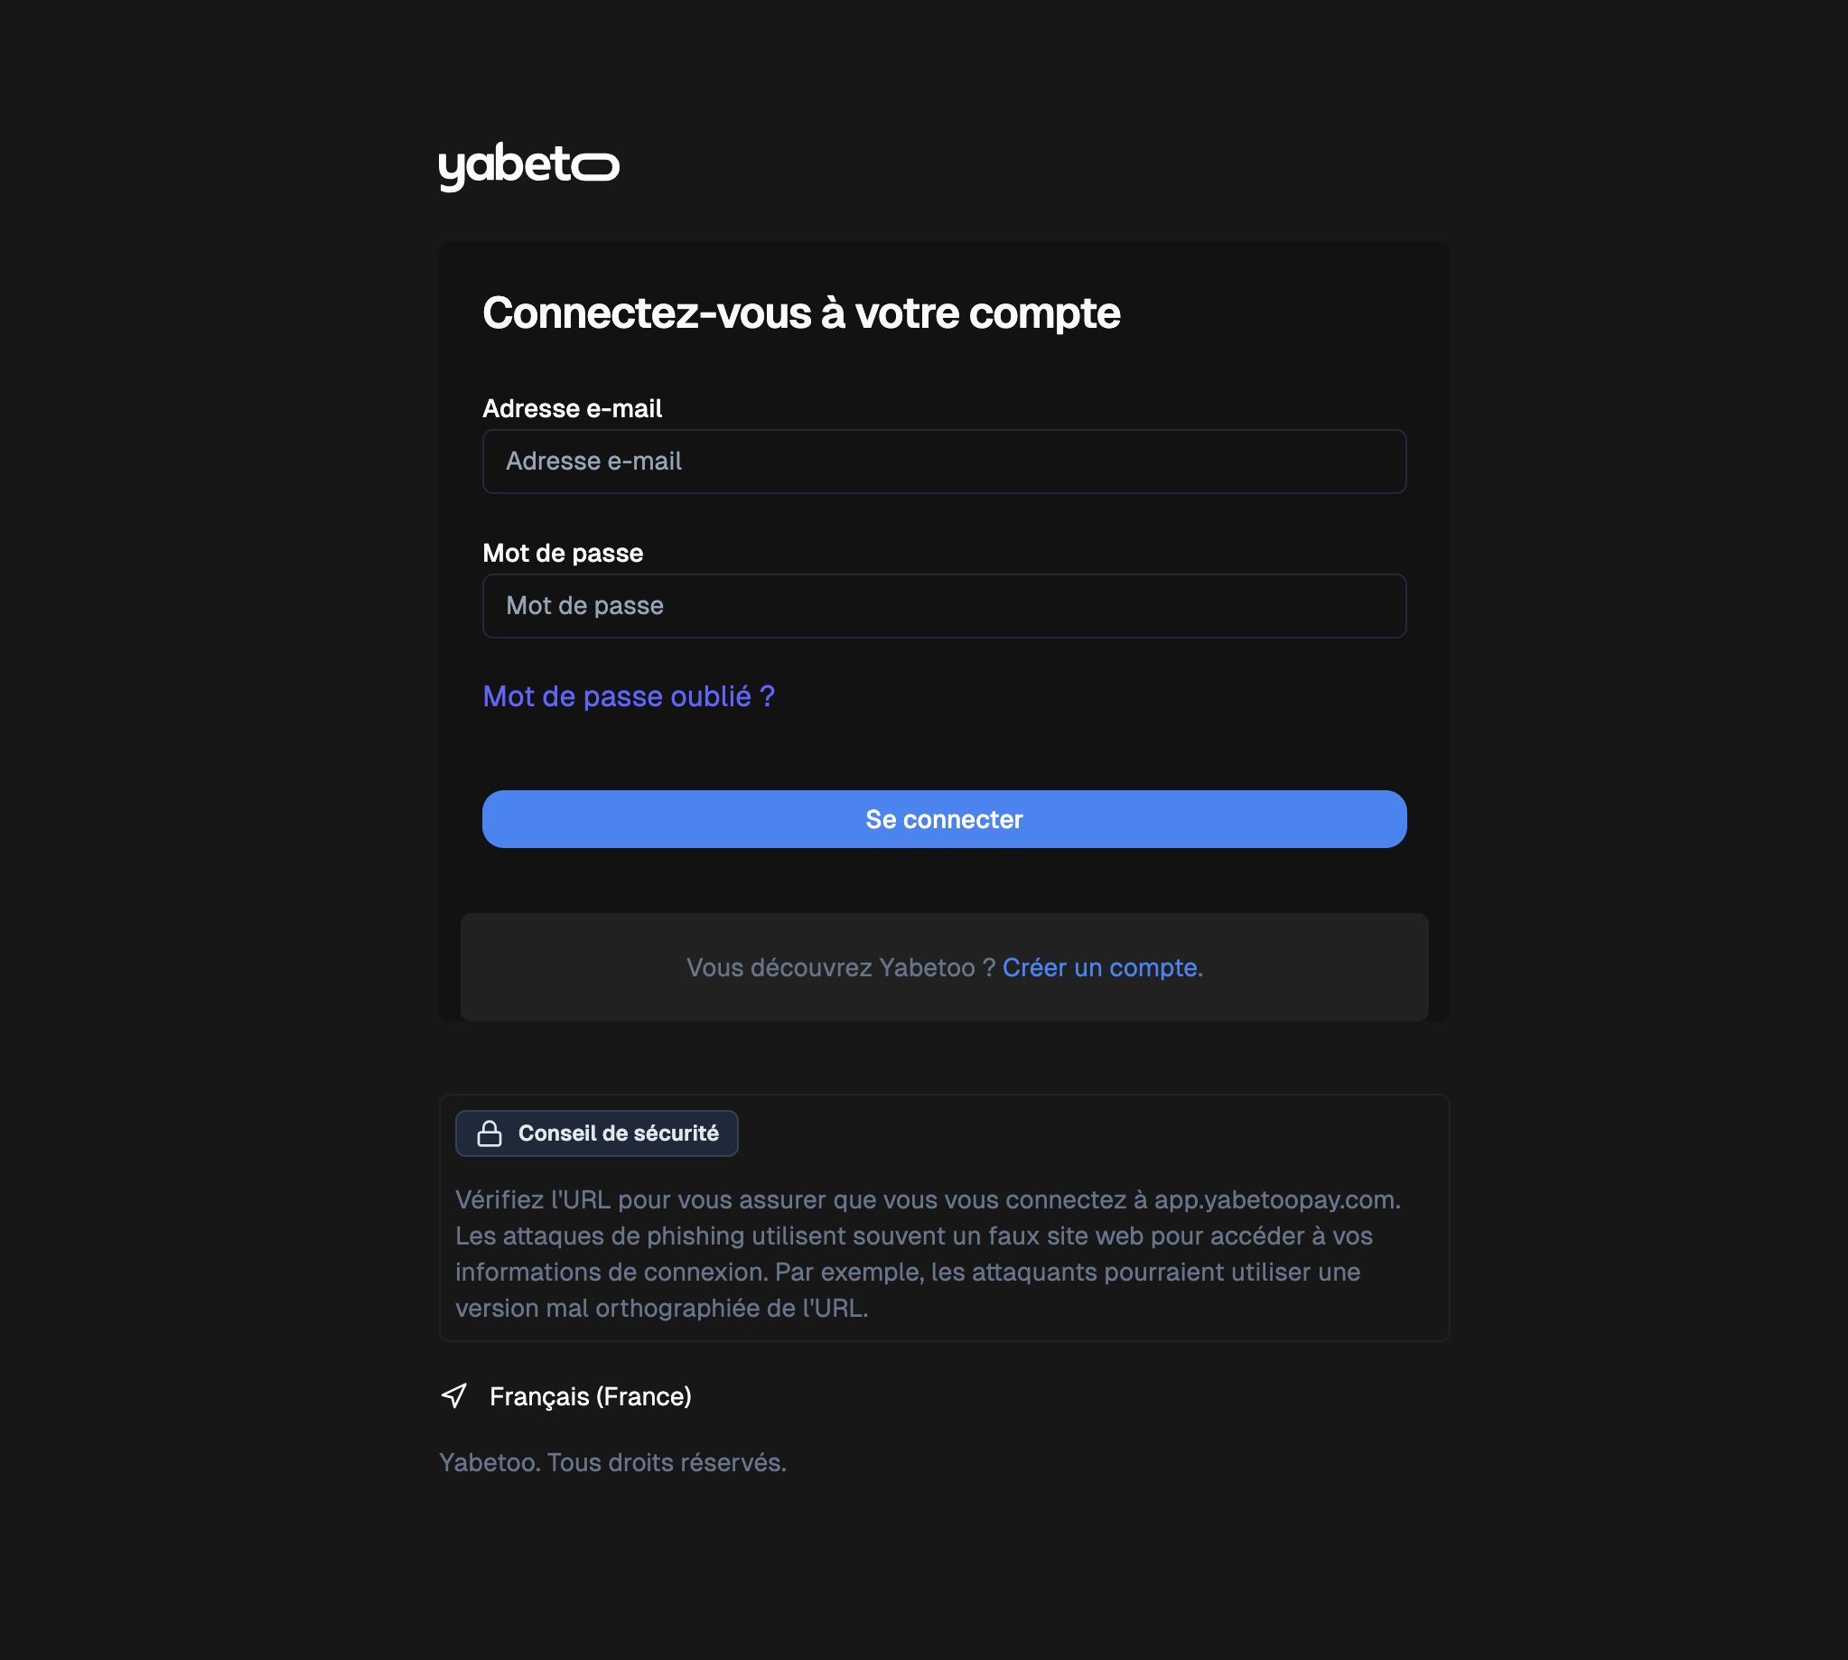This screenshot has width=1848, height=1660.
Task: Click the Vous découvrez Yabetoo banner
Action: coord(943,966)
